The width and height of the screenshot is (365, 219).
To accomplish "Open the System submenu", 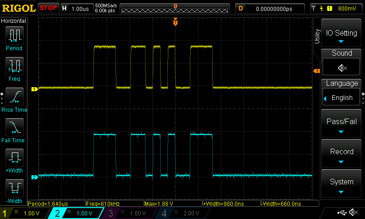I will tap(342, 185).
